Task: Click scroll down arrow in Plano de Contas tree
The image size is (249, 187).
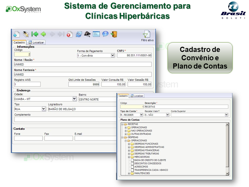Action: pyautogui.click(x=227, y=173)
